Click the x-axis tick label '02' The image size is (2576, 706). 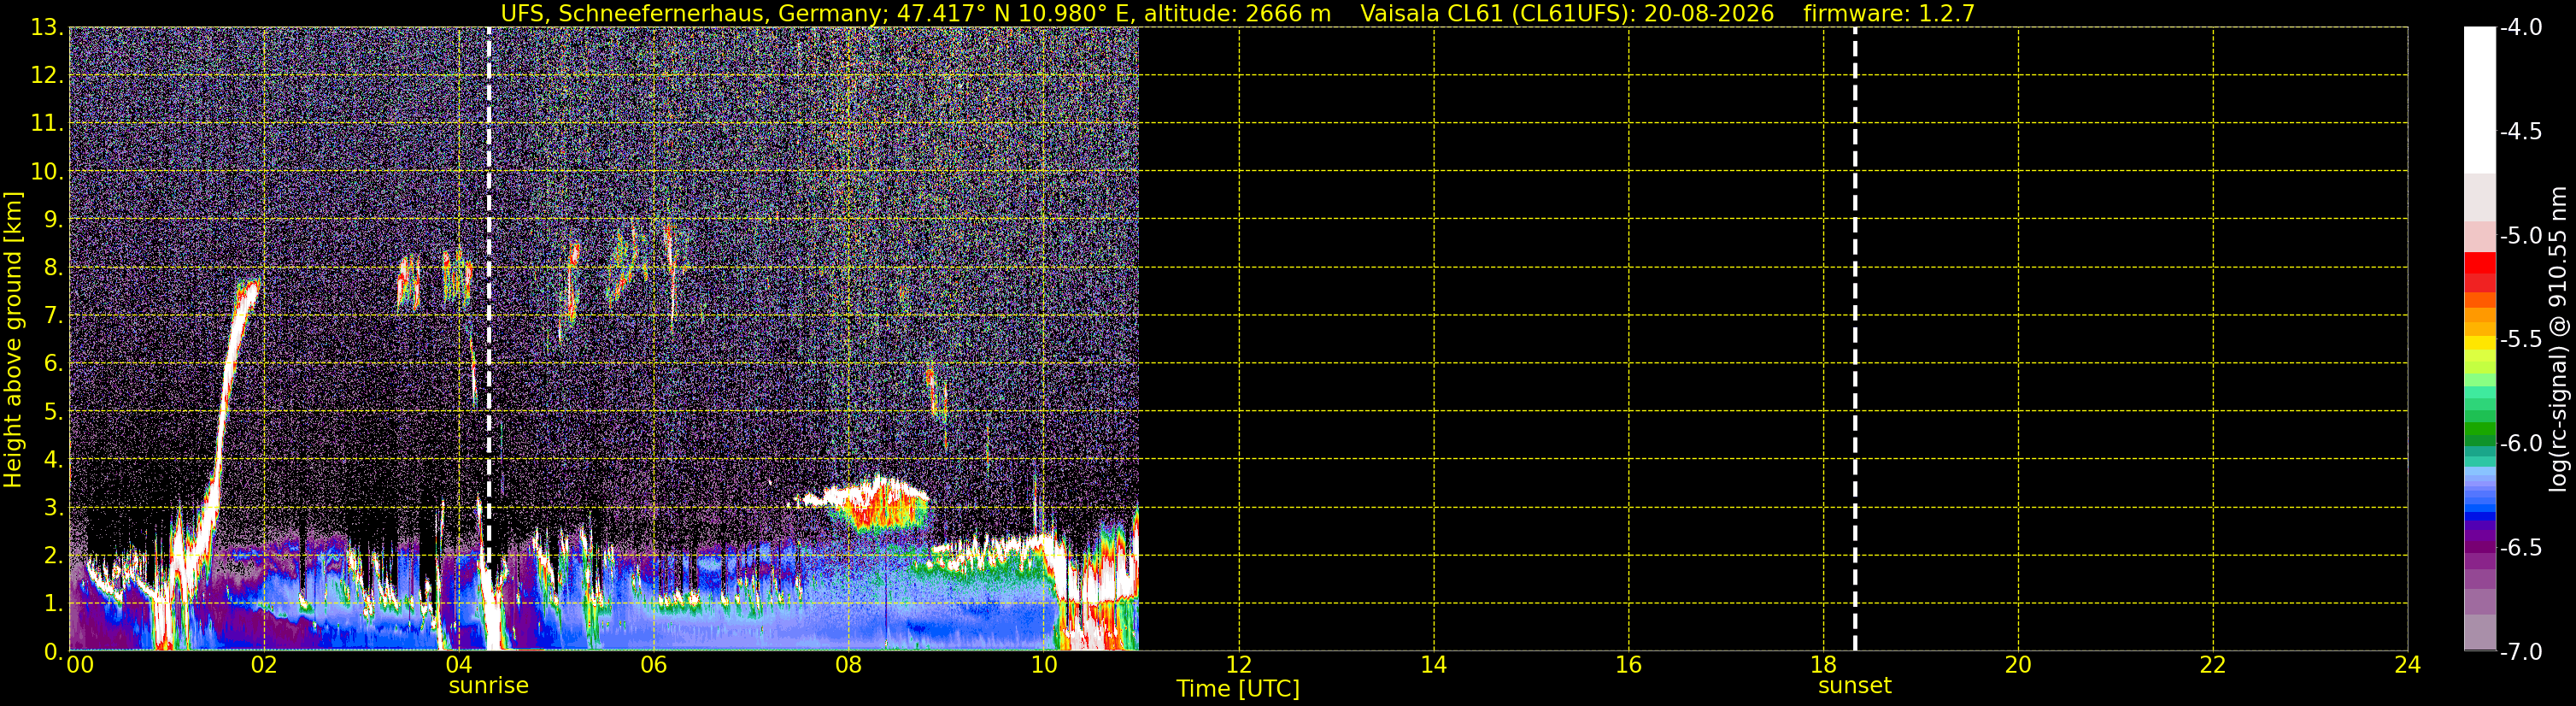(x=264, y=666)
